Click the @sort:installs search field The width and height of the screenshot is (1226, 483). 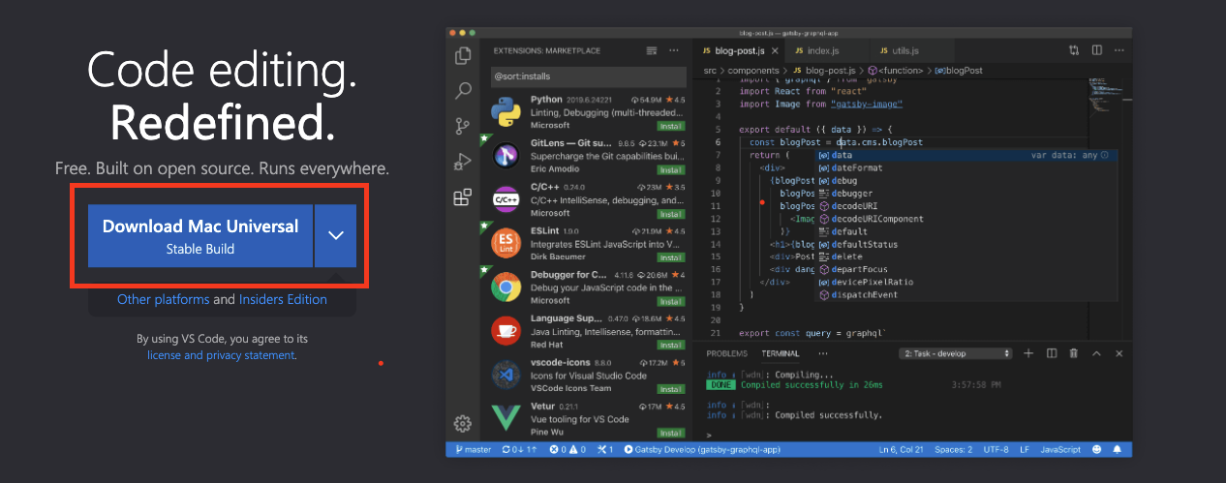589,75
